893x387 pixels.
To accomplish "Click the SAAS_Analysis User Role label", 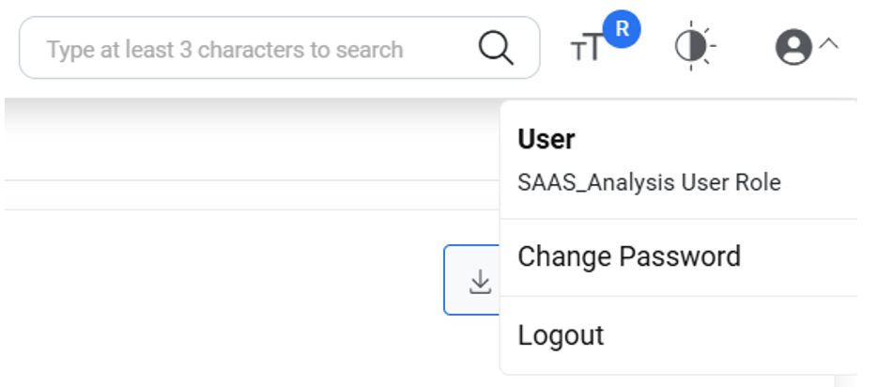I will pos(649,182).
